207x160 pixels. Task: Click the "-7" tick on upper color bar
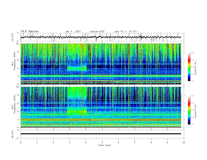[x=193, y=81]
